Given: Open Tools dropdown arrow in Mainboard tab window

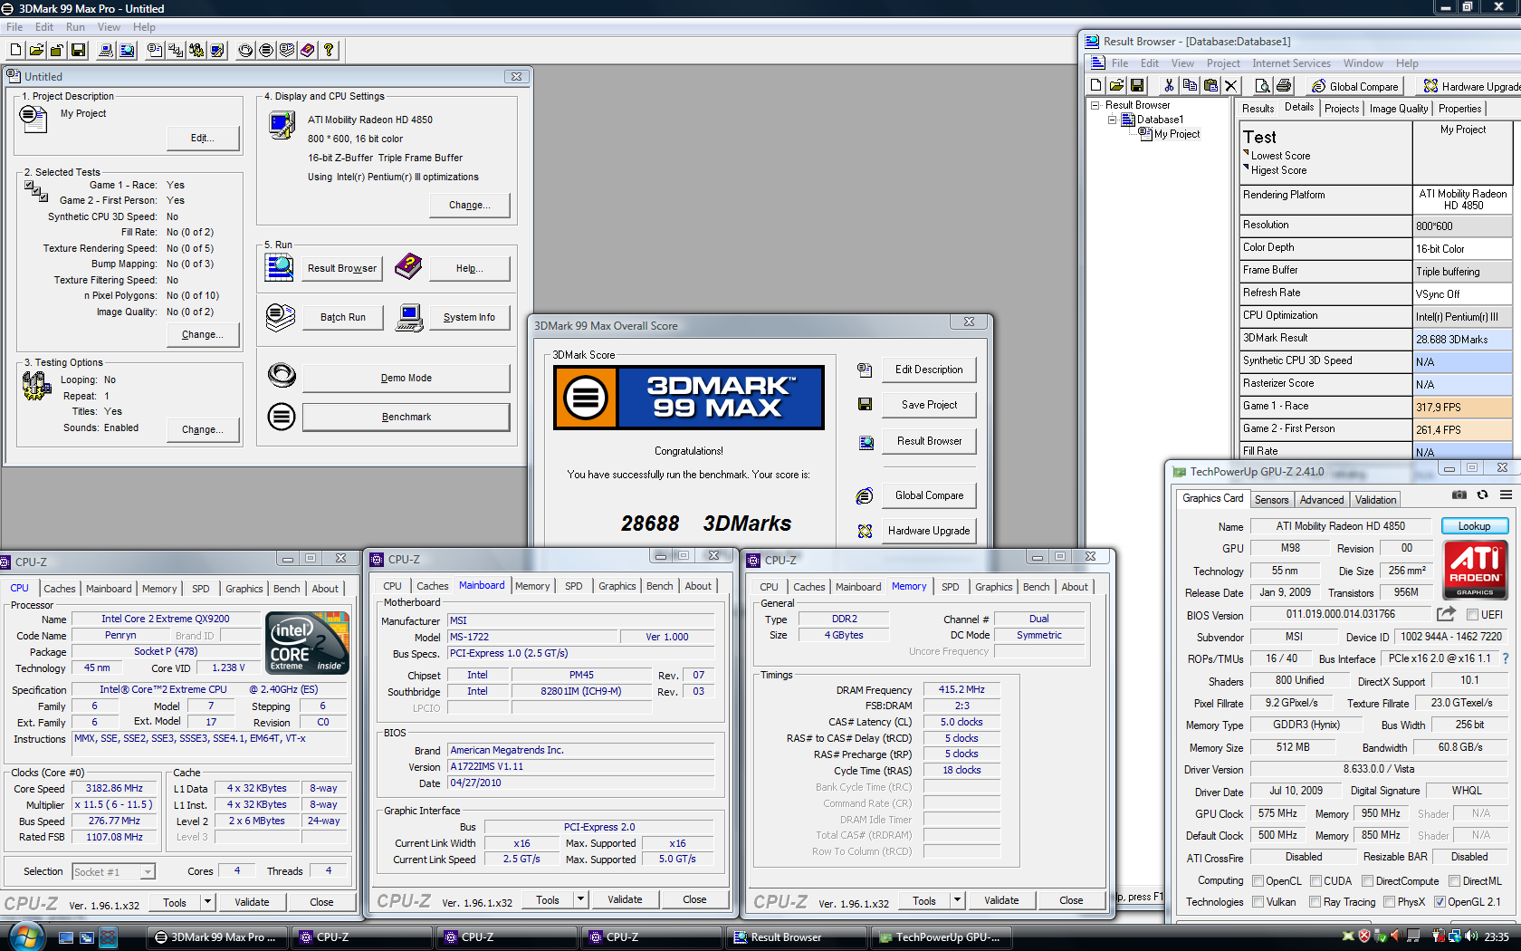Looking at the screenshot, I should click(580, 899).
